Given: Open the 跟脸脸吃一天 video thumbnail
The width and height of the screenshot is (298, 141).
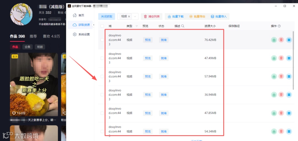Looking at the screenshot, I should 34,84.
